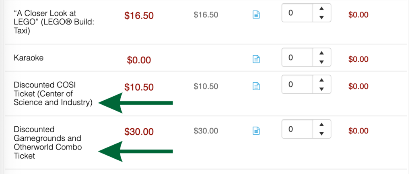This screenshot has height=174, width=412.
Task: Focus the Karaoke quantity input box
Action: (297, 57)
